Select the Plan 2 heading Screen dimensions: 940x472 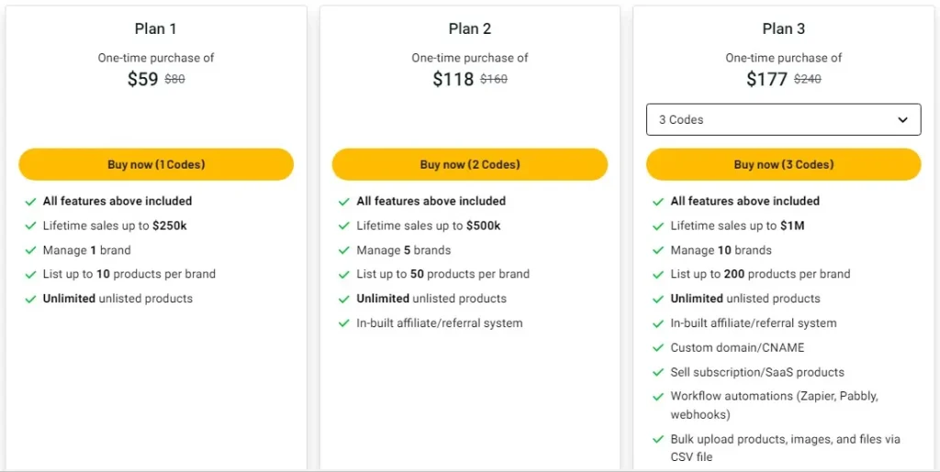tap(470, 29)
